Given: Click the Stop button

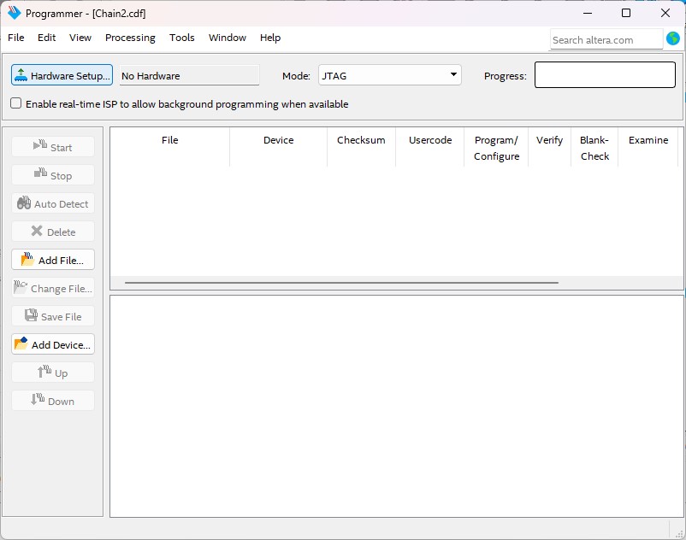Looking at the screenshot, I should point(53,175).
